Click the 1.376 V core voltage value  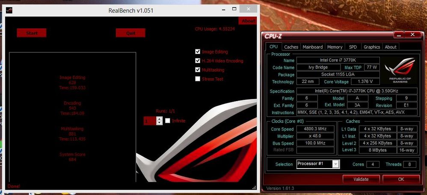[365, 81]
